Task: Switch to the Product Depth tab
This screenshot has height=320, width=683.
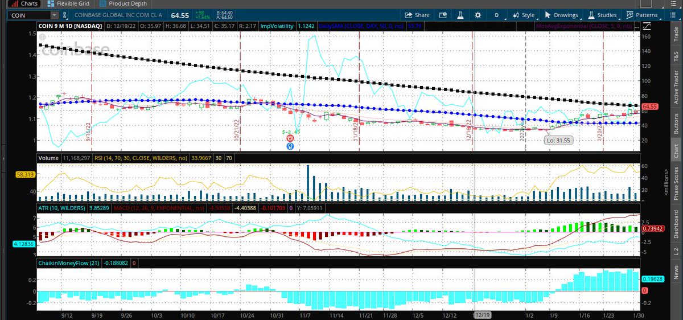Action: click(x=122, y=3)
